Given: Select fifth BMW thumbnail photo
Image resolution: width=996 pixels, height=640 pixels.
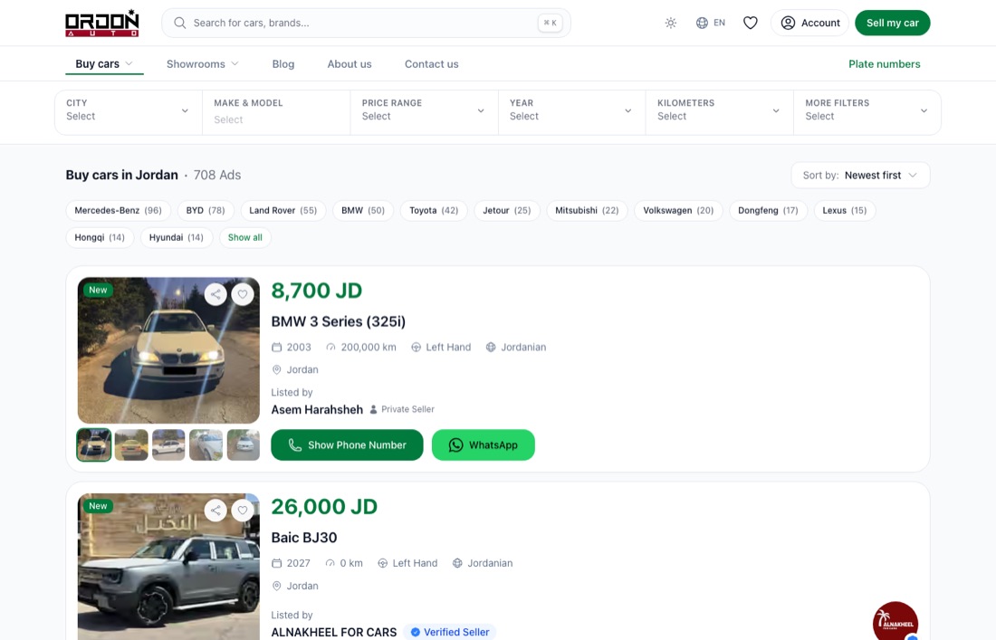Looking at the screenshot, I should pos(244,444).
